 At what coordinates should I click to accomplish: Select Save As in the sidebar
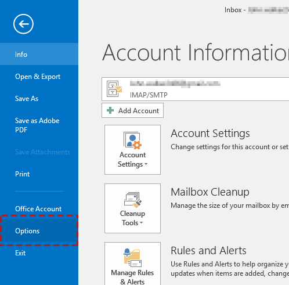pos(39,99)
